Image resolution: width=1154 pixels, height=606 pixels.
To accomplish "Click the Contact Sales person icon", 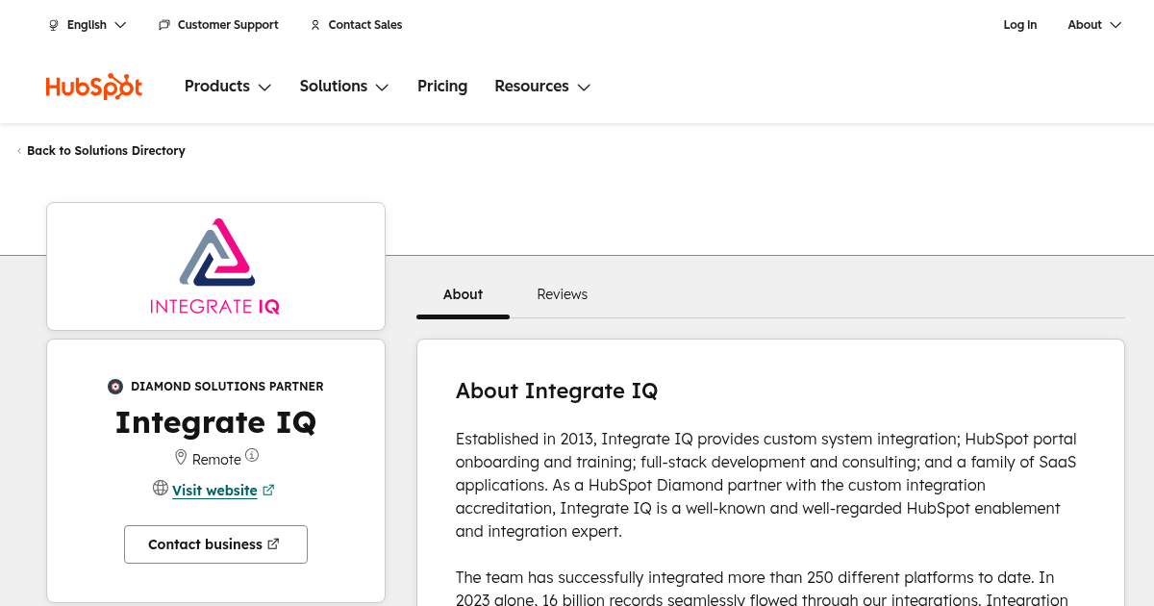I will [x=315, y=25].
